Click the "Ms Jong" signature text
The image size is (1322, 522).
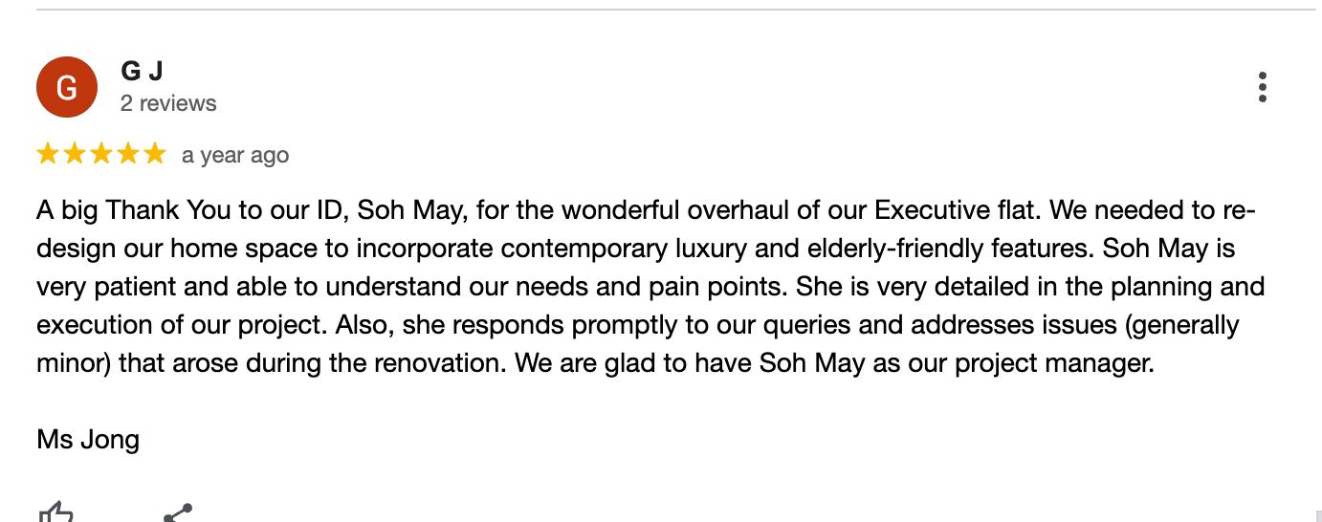coord(88,440)
